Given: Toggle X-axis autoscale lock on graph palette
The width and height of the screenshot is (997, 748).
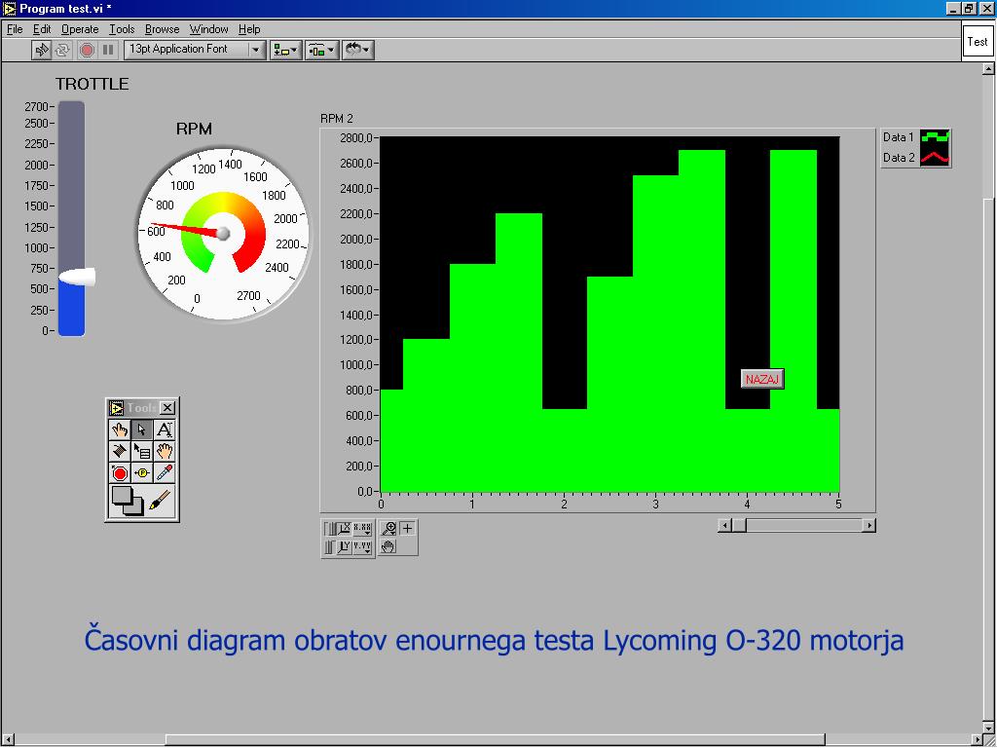Looking at the screenshot, I should (x=331, y=528).
